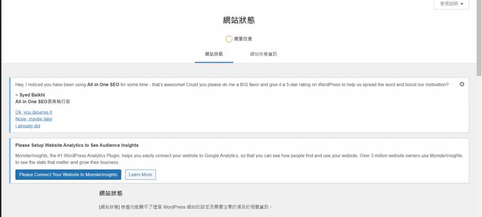Dismiss the All in One SEO rating notice
Screen dimensions: 482x217
[462, 84]
